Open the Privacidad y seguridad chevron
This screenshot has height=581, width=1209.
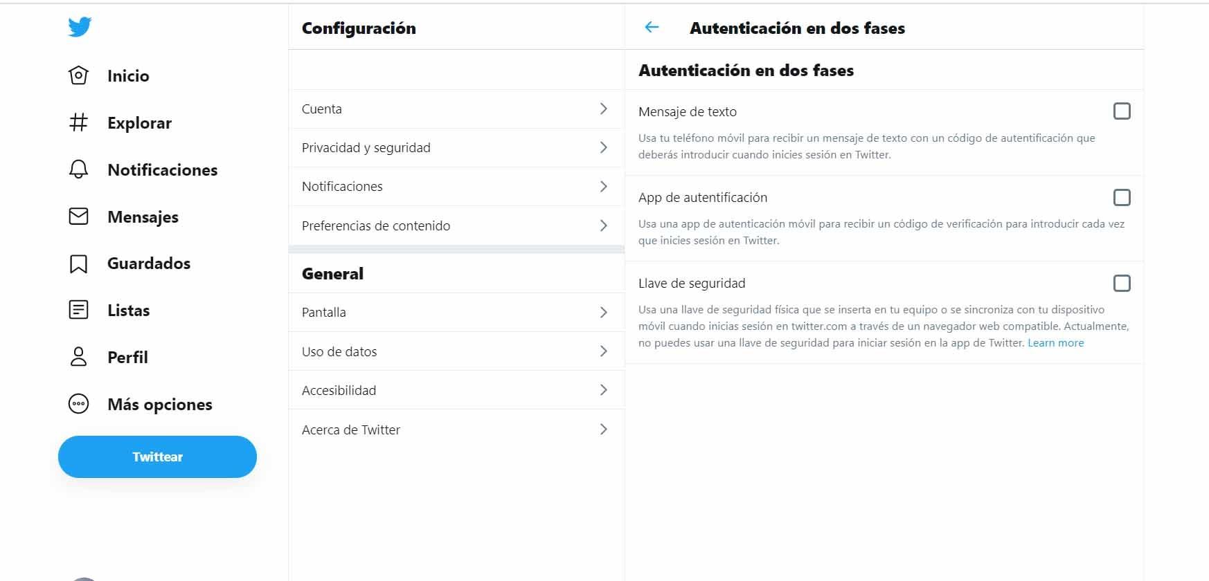point(603,147)
